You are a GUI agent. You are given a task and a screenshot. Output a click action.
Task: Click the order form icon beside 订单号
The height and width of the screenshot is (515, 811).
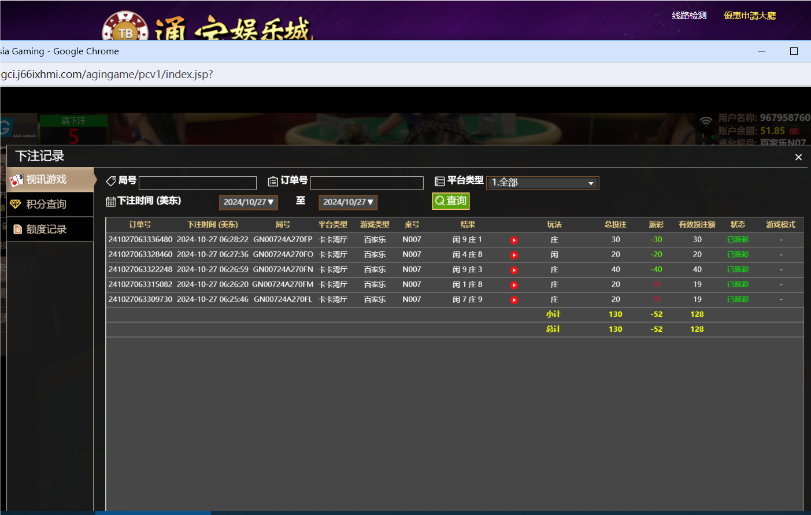click(x=273, y=181)
